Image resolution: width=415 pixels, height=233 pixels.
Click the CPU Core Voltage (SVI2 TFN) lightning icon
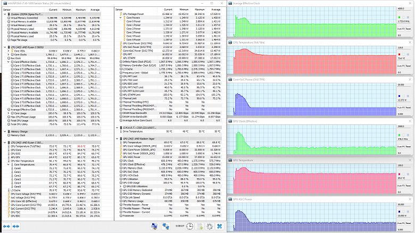9,194
